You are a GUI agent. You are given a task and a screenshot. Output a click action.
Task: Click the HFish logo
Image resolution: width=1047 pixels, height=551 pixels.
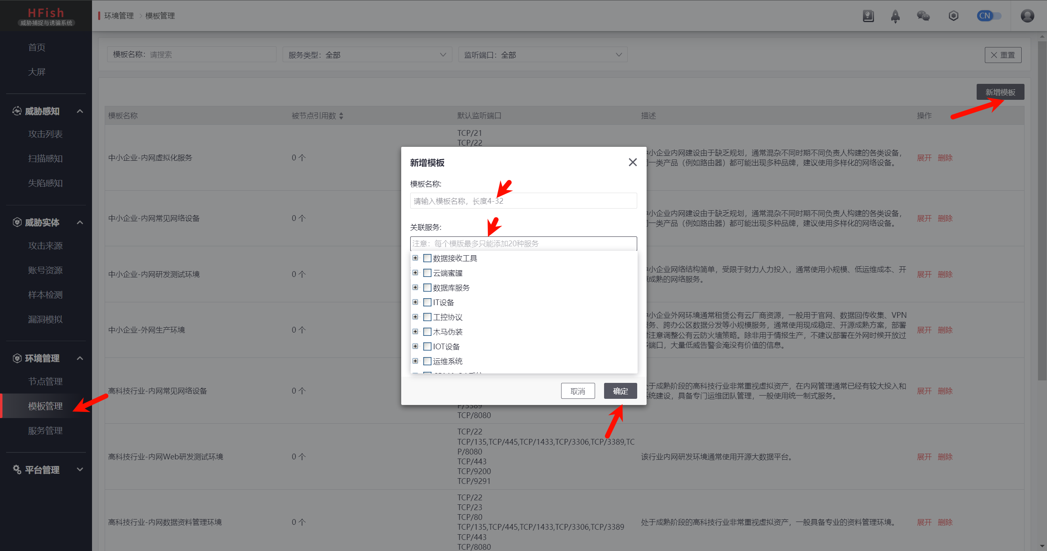click(46, 16)
